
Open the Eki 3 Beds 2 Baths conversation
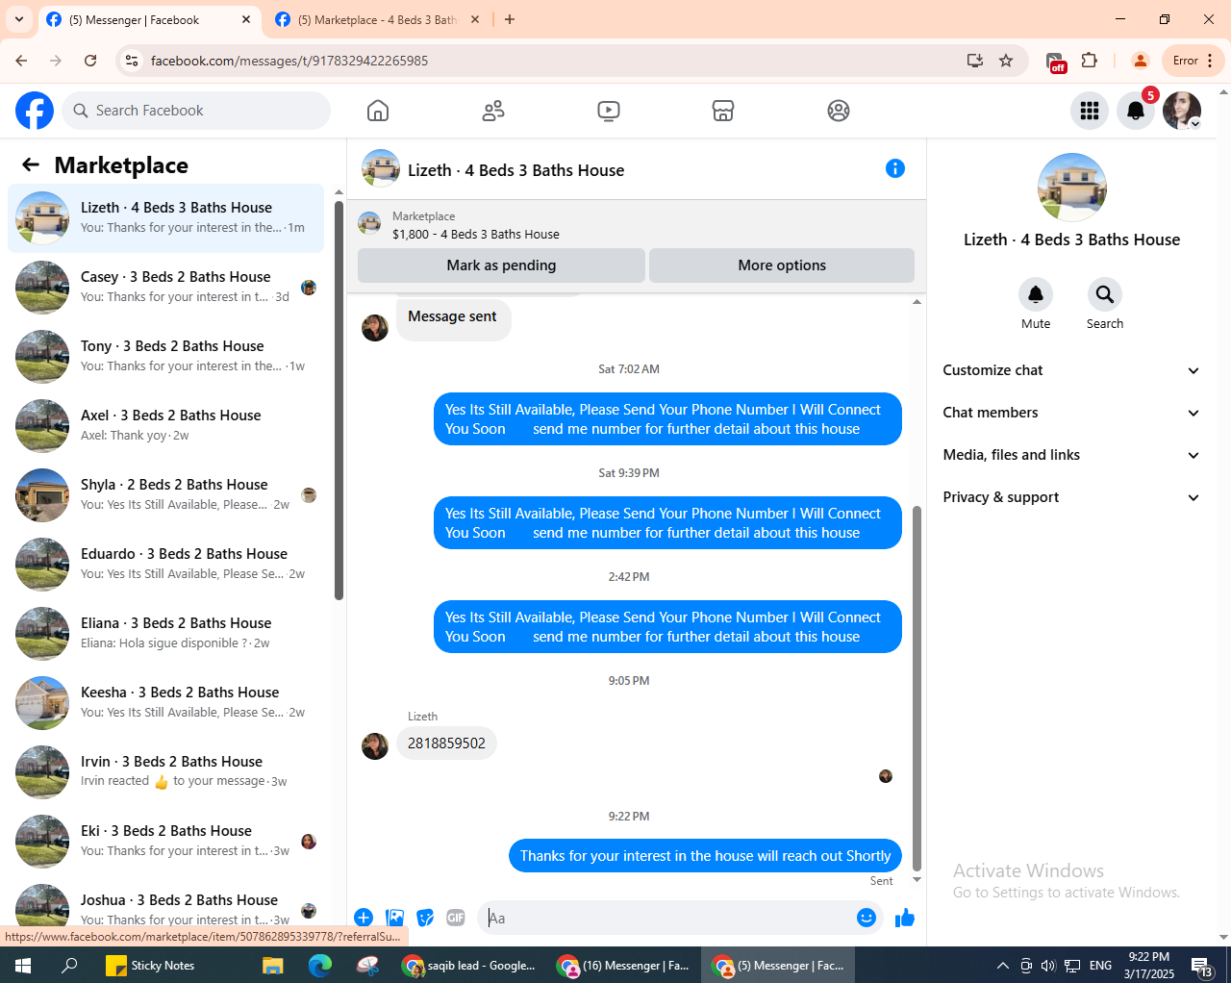[x=165, y=842]
